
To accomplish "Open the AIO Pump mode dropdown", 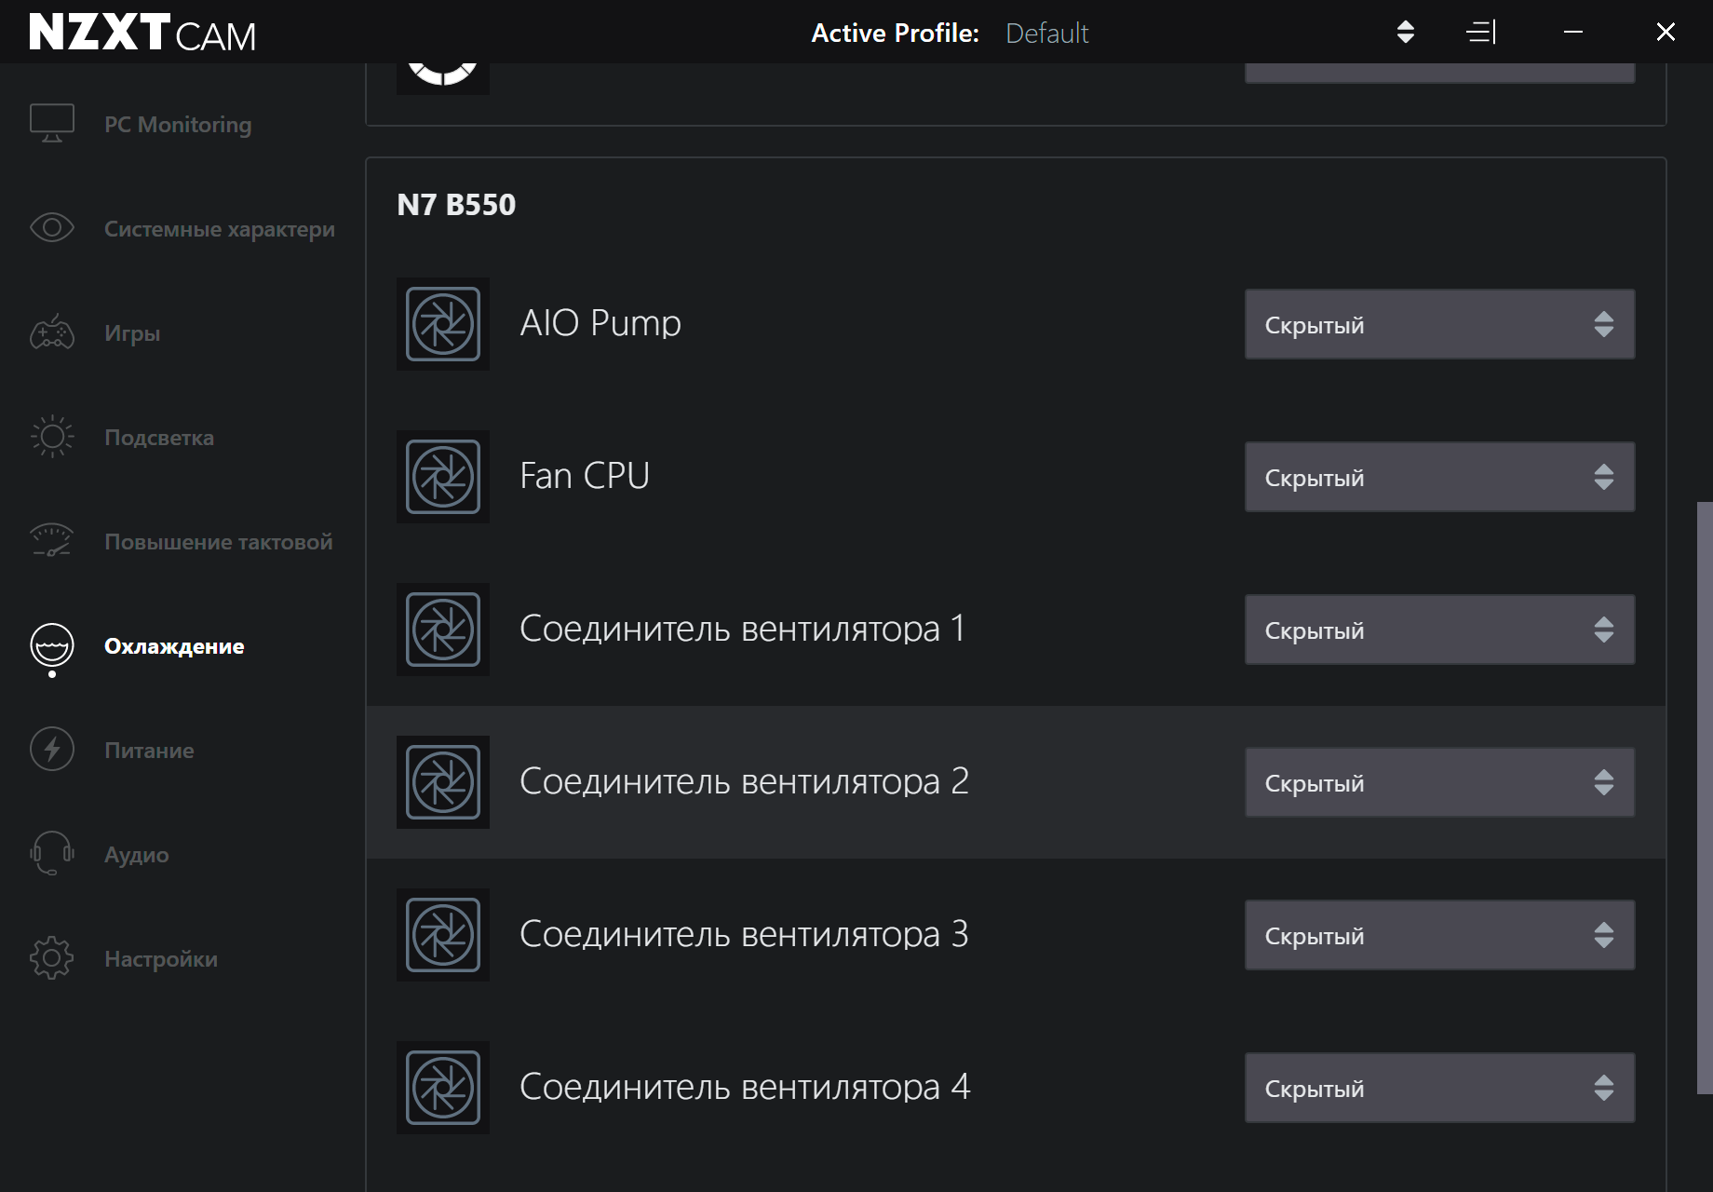I will tap(1439, 324).
